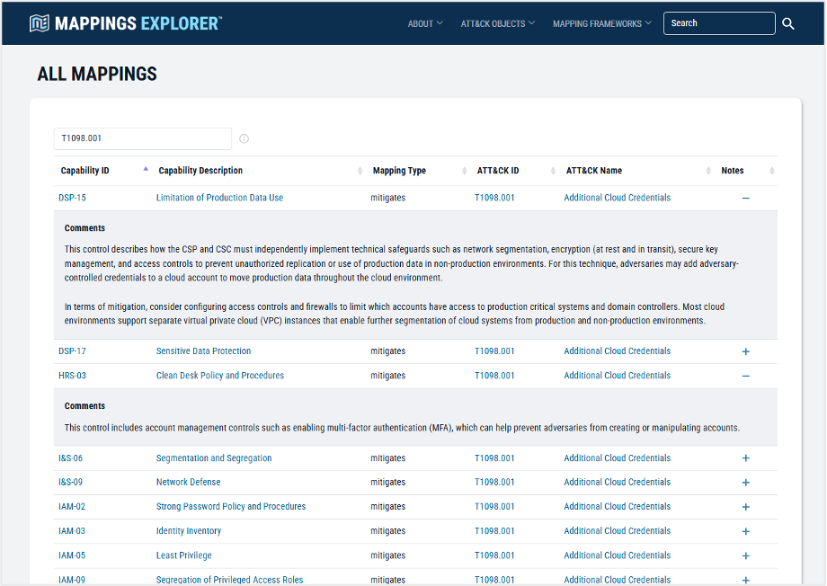
Task: Click the T1098.001 filter text field
Action: click(x=142, y=138)
